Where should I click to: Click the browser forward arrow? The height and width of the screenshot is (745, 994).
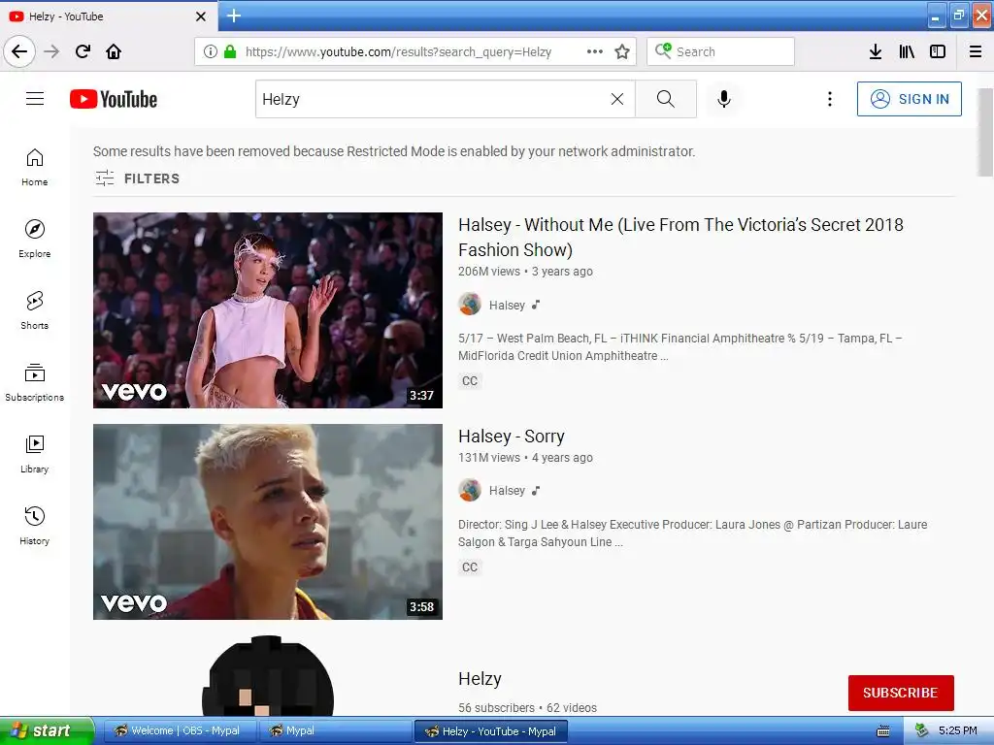pos(51,51)
